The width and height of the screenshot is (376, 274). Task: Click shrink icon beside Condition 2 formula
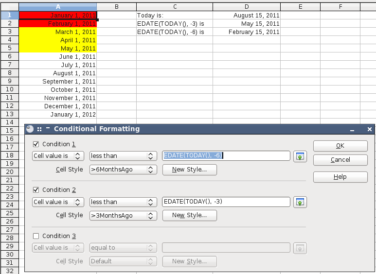click(300, 202)
